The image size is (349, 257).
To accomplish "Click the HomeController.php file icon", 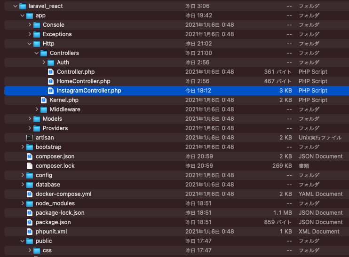I will coord(51,81).
